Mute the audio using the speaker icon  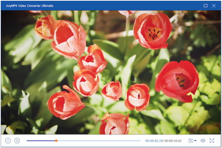pyautogui.click(x=203, y=141)
